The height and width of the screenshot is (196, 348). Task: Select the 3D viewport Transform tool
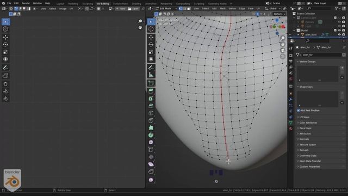pos(151,59)
